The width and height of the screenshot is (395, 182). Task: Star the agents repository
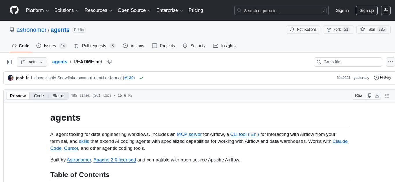pyautogui.click(x=368, y=30)
